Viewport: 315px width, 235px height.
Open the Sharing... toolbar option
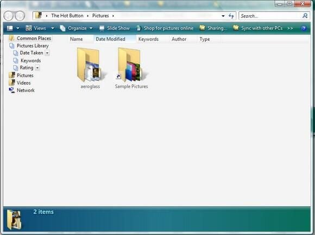click(213, 28)
